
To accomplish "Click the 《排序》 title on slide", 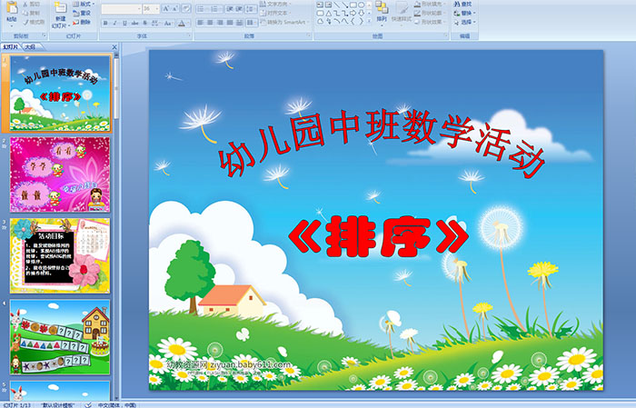I will click(379, 237).
